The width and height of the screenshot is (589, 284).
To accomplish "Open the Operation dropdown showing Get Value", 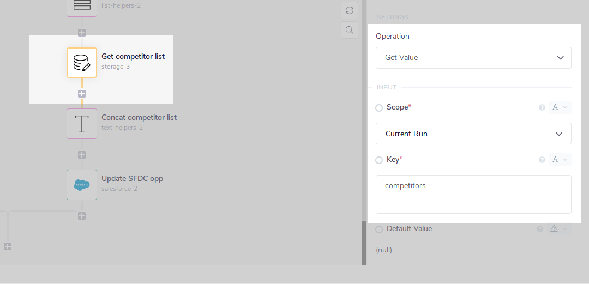I will point(473,58).
